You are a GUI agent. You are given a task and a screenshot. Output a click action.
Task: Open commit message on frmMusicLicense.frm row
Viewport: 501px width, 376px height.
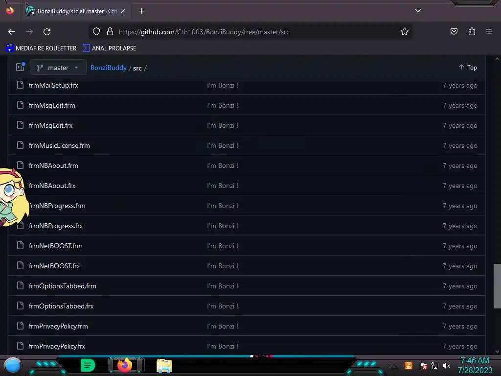(223, 146)
